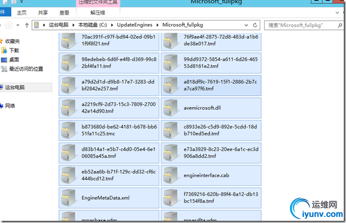Click the avemicrosoft.dll file icon

[x=171, y=108]
